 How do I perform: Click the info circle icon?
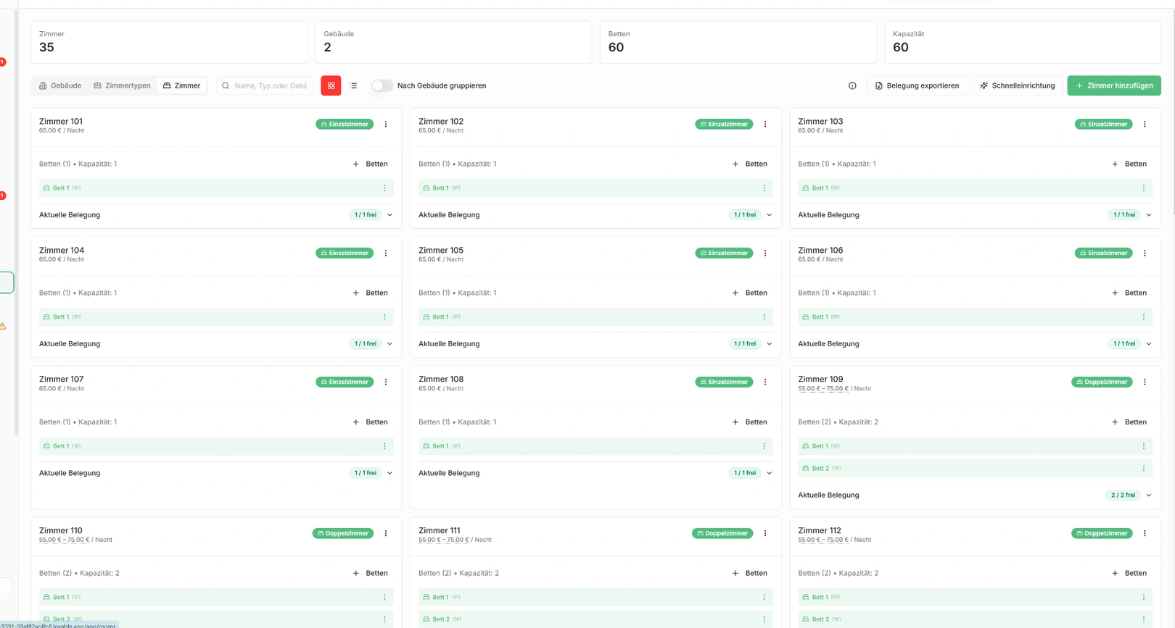tap(852, 85)
